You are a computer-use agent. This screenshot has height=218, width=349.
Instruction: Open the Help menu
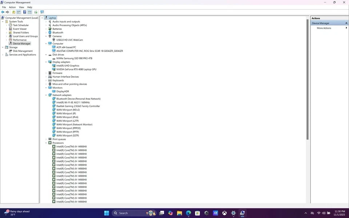[29, 7]
